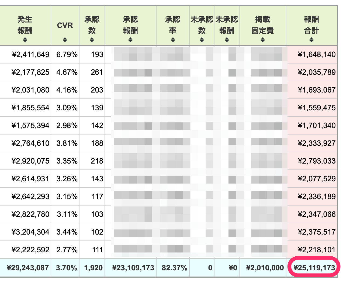Select the ¥2,793,033 reward total cell
The width and height of the screenshot is (343, 283).
pyautogui.click(x=317, y=161)
